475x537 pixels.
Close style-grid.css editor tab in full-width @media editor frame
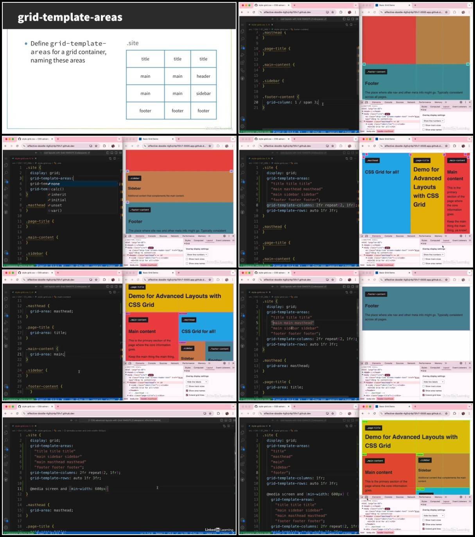pos(35,426)
